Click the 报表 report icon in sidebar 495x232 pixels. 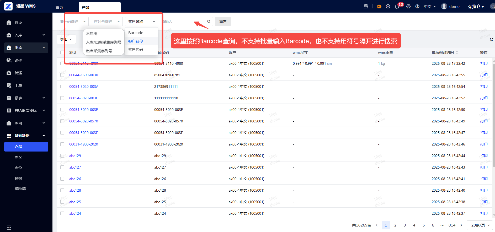click(x=9, y=98)
